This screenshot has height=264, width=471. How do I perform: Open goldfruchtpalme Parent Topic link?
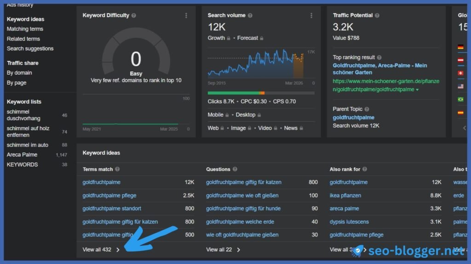pyautogui.click(x=353, y=118)
